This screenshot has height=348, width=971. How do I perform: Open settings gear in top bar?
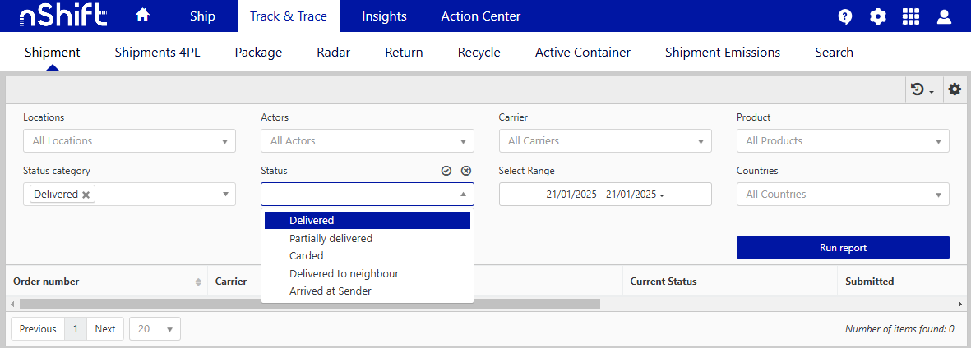click(878, 16)
